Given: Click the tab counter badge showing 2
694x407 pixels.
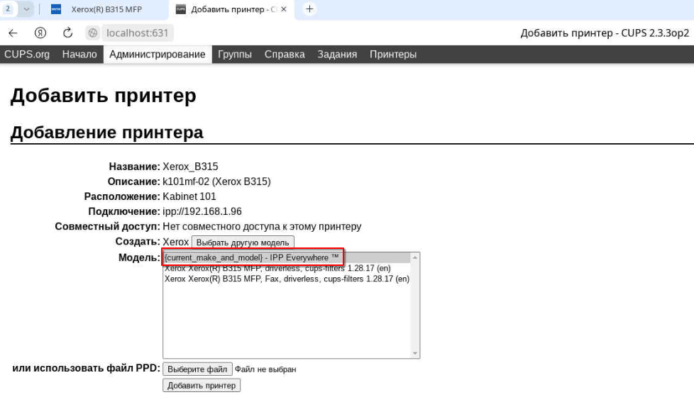Looking at the screenshot, I should click(x=8, y=9).
